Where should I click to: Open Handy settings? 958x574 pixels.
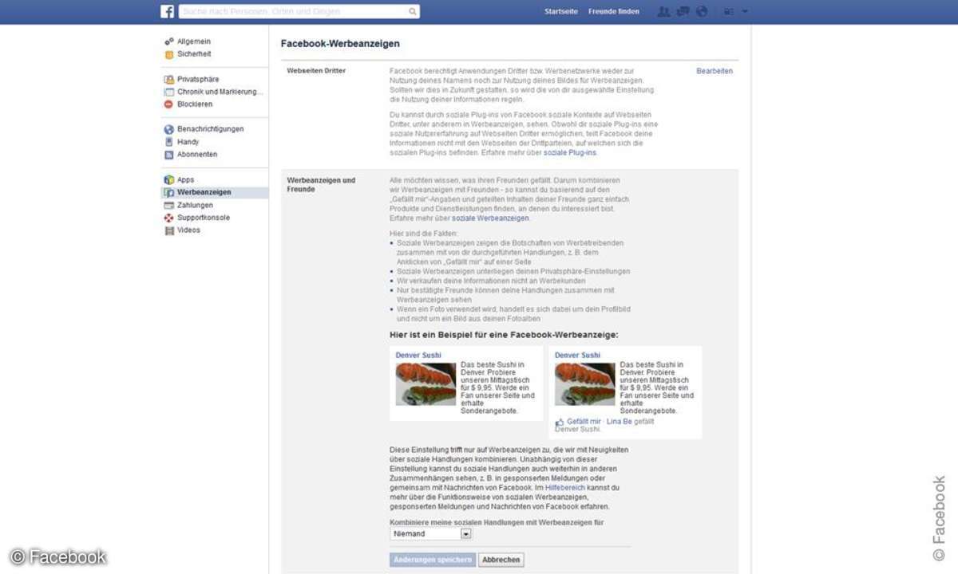pos(188,142)
